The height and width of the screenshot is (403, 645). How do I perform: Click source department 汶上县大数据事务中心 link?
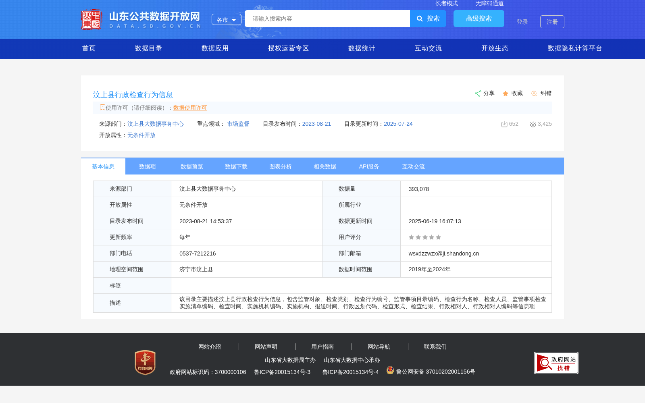[x=155, y=124]
